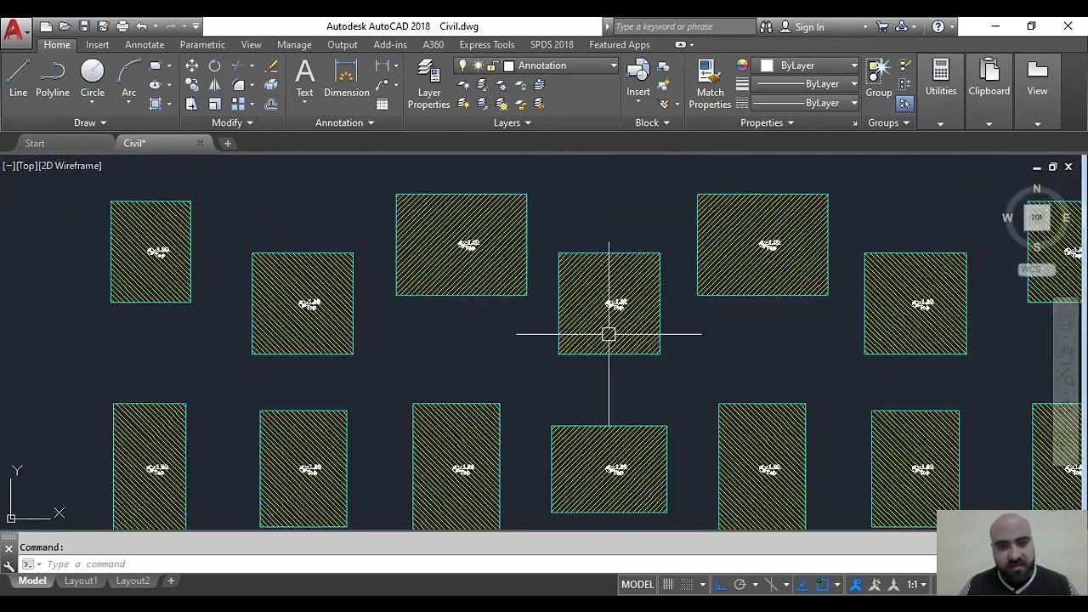The width and height of the screenshot is (1088, 612).
Task: Select the Line drawing tool
Action: [18, 78]
